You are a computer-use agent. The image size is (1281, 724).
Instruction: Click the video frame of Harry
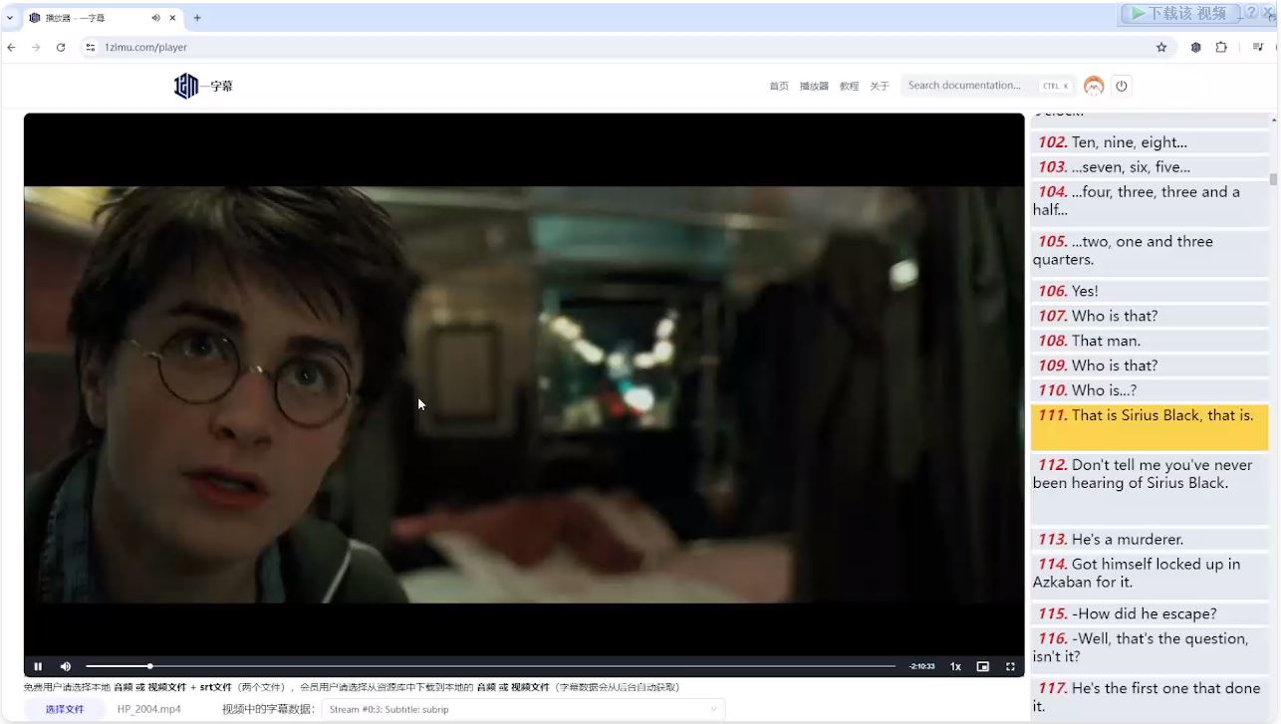pos(524,394)
